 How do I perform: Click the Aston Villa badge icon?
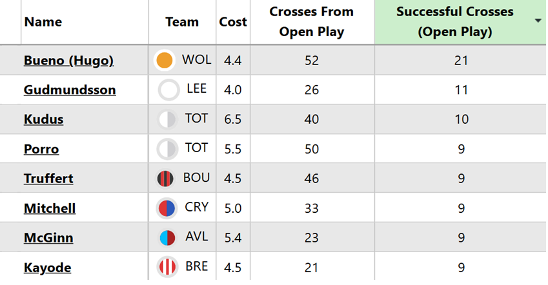click(x=167, y=238)
